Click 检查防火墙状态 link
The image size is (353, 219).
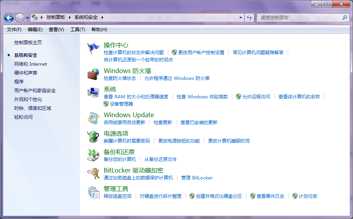point(120,78)
